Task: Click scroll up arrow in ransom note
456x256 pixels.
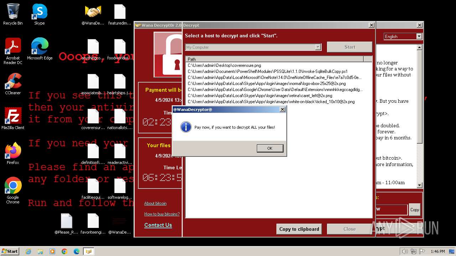Action: (x=419, y=48)
